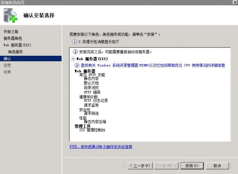Open 打印、保存或通过电子邮件发送此信息 link

tap(101, 147)
